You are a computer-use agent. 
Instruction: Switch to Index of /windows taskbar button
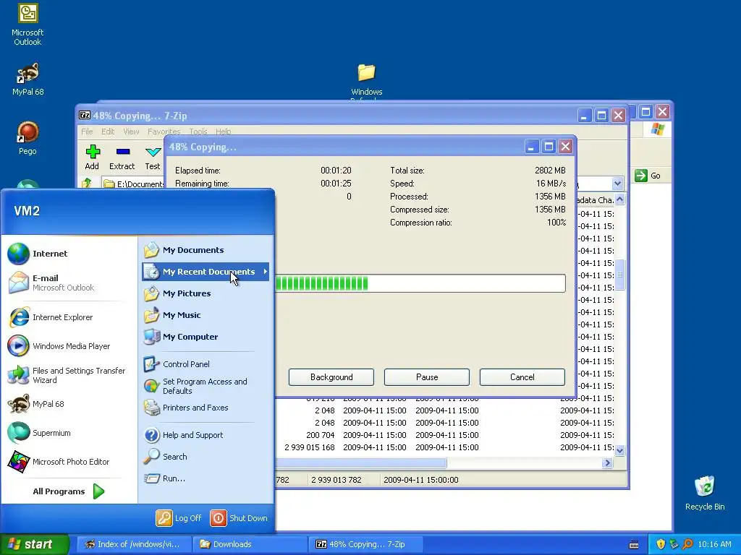click(x=133, y=544)
